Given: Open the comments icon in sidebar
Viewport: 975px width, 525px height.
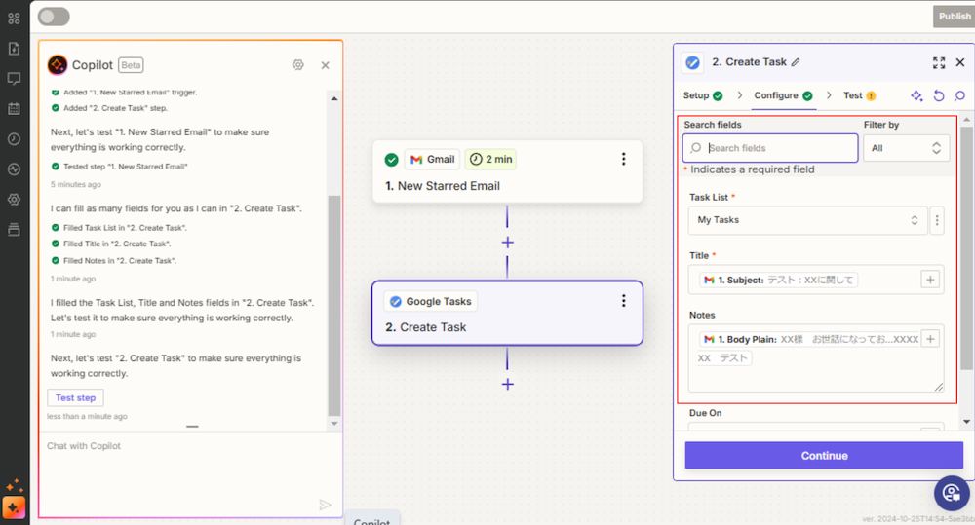Looking at the screenshot, I should (14, 79).
